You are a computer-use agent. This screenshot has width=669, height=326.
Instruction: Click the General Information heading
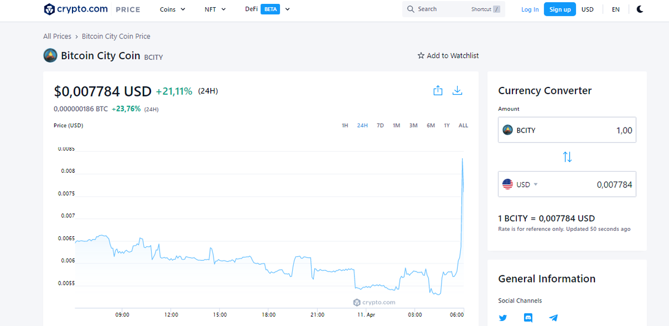point(547,279)
